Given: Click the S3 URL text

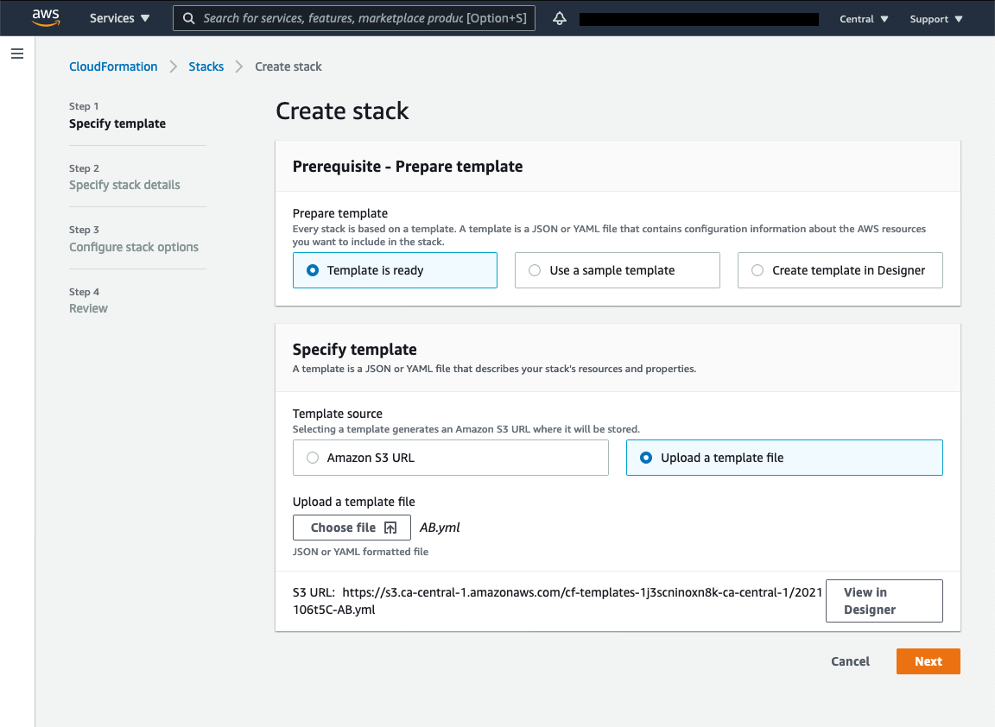Looking at the screenshot, I should [x=557, y=601].
